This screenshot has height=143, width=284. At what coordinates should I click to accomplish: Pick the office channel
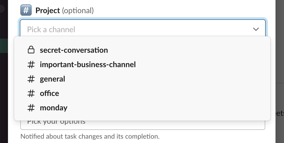(49, 93)
